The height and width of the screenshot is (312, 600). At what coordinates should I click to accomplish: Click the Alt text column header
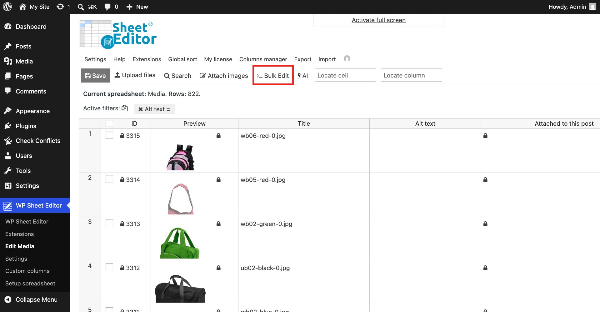(425, 123)
